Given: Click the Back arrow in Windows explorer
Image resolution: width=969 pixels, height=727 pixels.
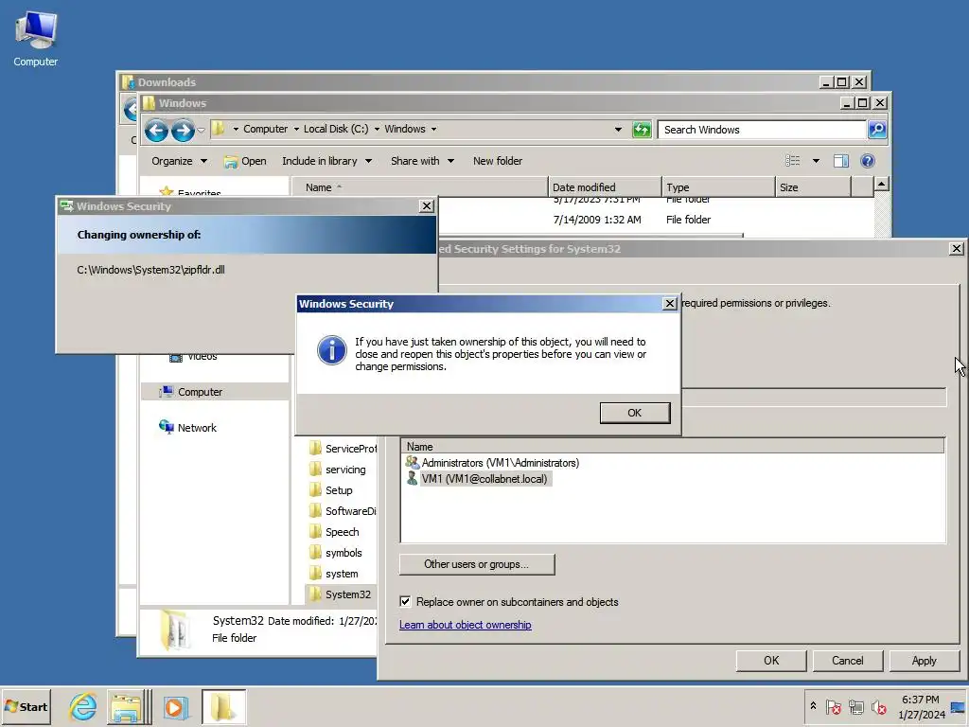Looking at the screenshot, I should 156,131.
